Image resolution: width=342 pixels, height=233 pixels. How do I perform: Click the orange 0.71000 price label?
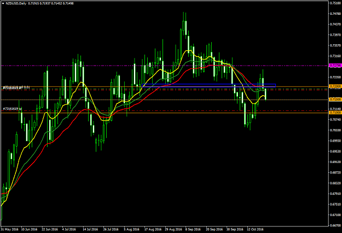point(335,113)
